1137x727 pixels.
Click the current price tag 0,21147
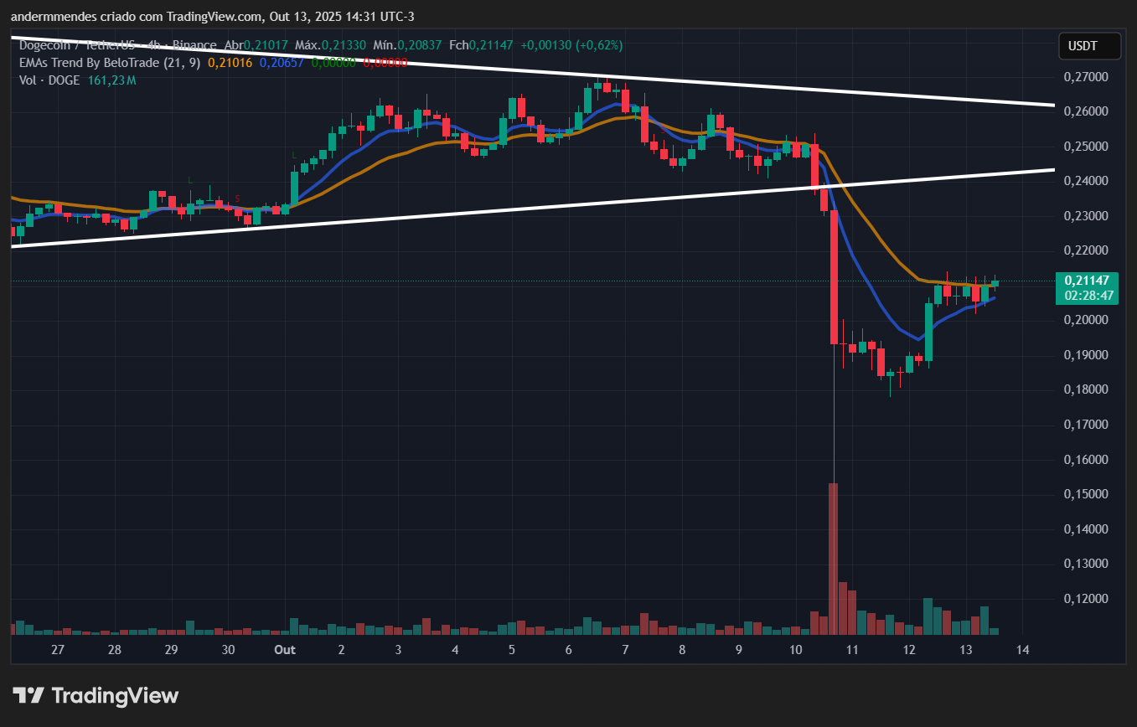click(x=1088, y=280)
